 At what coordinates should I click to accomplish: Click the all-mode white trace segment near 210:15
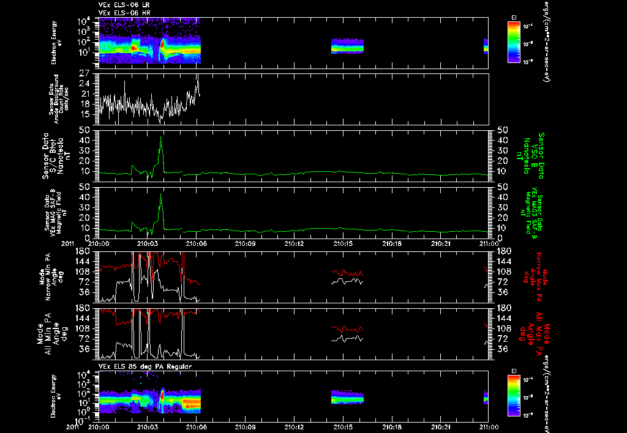347,338
